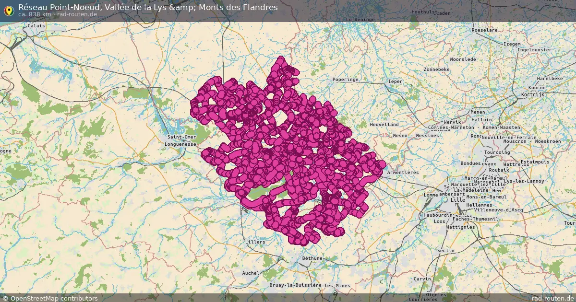Click the 'Neuville-en-Ferrain' map label
This screenshot has width=576, height=302.
click(509, 137)
